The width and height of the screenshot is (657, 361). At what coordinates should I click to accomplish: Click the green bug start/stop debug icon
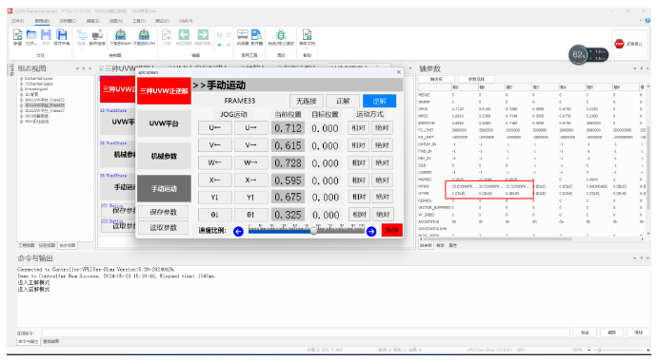pos(281,34)
